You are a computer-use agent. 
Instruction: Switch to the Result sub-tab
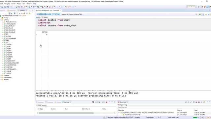pyautogui.click(x=45, y=18)
